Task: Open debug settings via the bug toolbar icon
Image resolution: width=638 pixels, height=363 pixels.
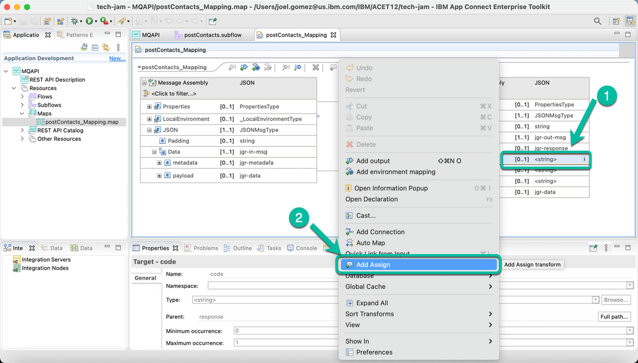Action: (74, 21)
